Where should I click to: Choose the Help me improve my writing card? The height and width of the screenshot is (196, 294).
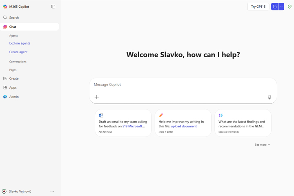coord(183,123)
